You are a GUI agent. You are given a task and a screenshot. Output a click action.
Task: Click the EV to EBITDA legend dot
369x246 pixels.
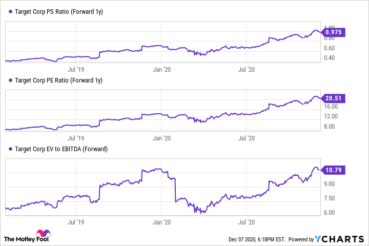(10, 149)
